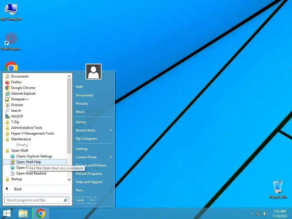This screenshot has width=292, height=219.
Task: Click the user account picture
Action: click(x=94, y=72)
